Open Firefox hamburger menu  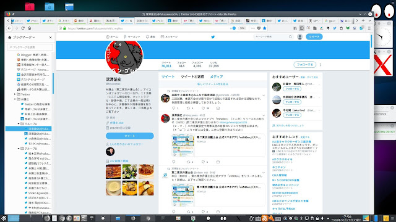[369, 28]
